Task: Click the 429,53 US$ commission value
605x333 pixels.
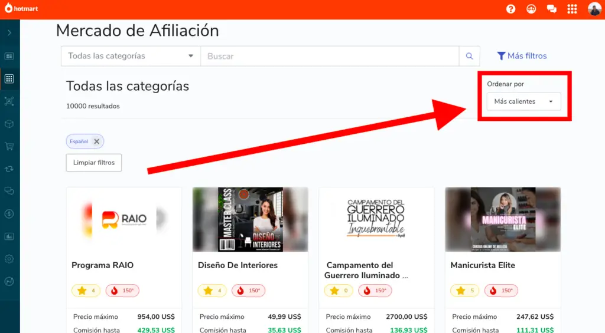Action: pos(156,330)
